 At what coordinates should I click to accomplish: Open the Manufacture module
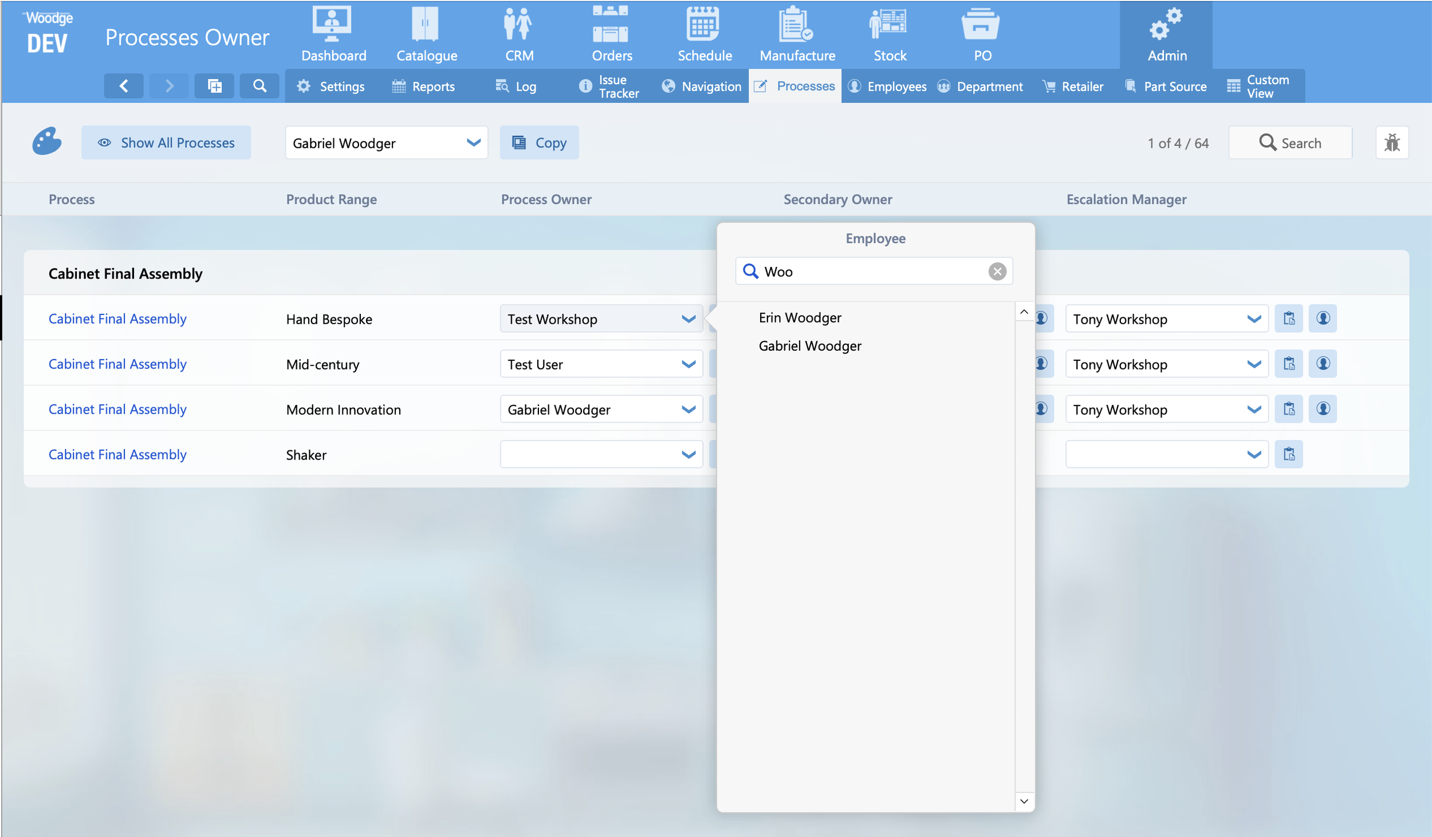[x=797, y=34]
